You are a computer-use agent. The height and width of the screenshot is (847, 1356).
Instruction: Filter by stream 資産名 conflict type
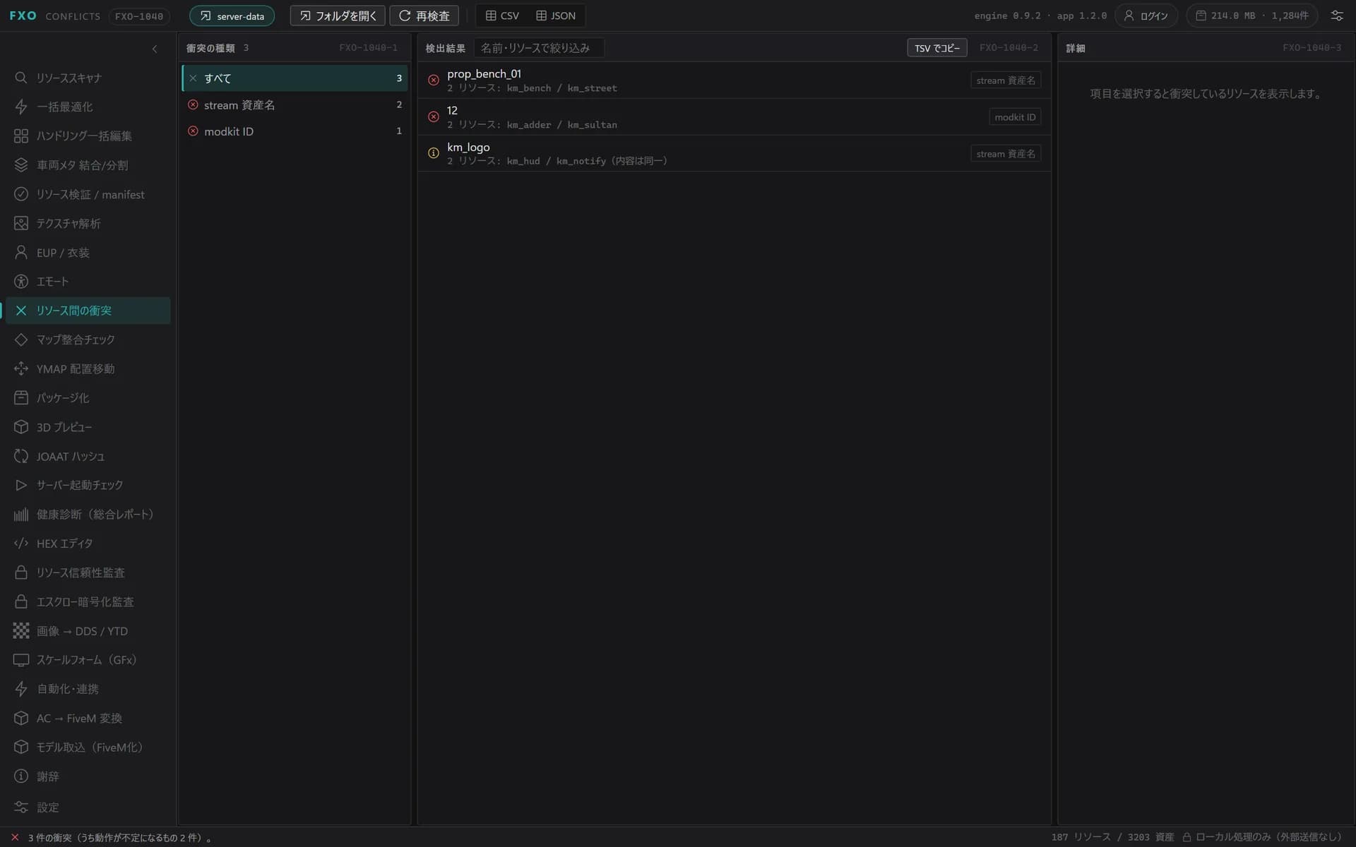[295, 104]
